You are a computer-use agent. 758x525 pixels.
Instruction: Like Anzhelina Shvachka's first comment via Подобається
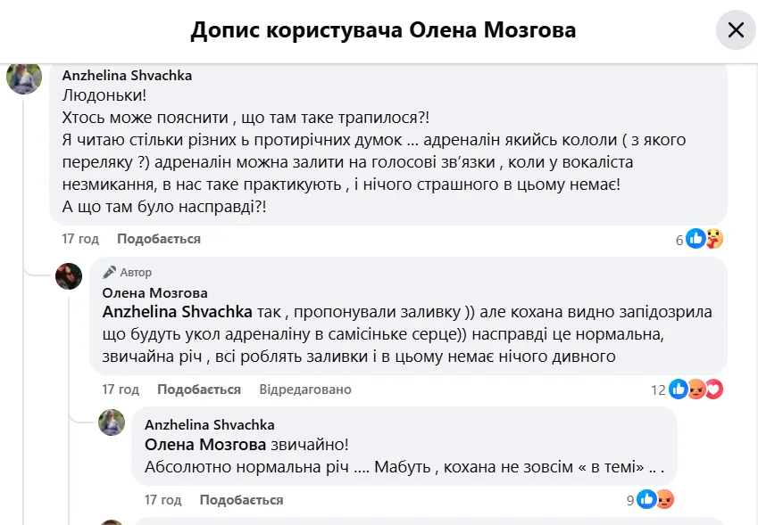click(x=159, y=239)
